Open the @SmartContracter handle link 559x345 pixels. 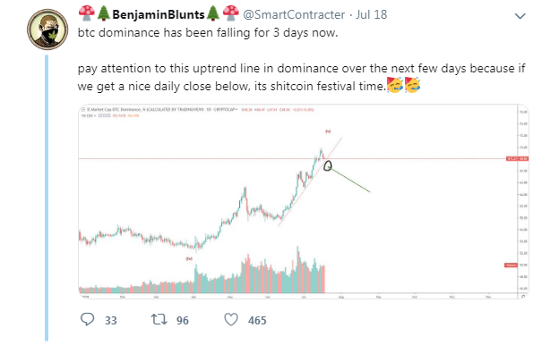tap(294, 14)
